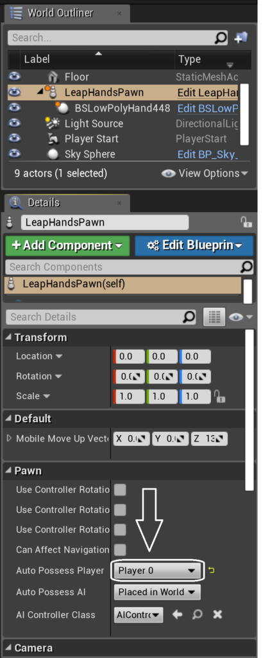The width and height of the screenshot is (279, 658).
Task: Toggle the Scale lock ratio icon
Action: [218, 396]
